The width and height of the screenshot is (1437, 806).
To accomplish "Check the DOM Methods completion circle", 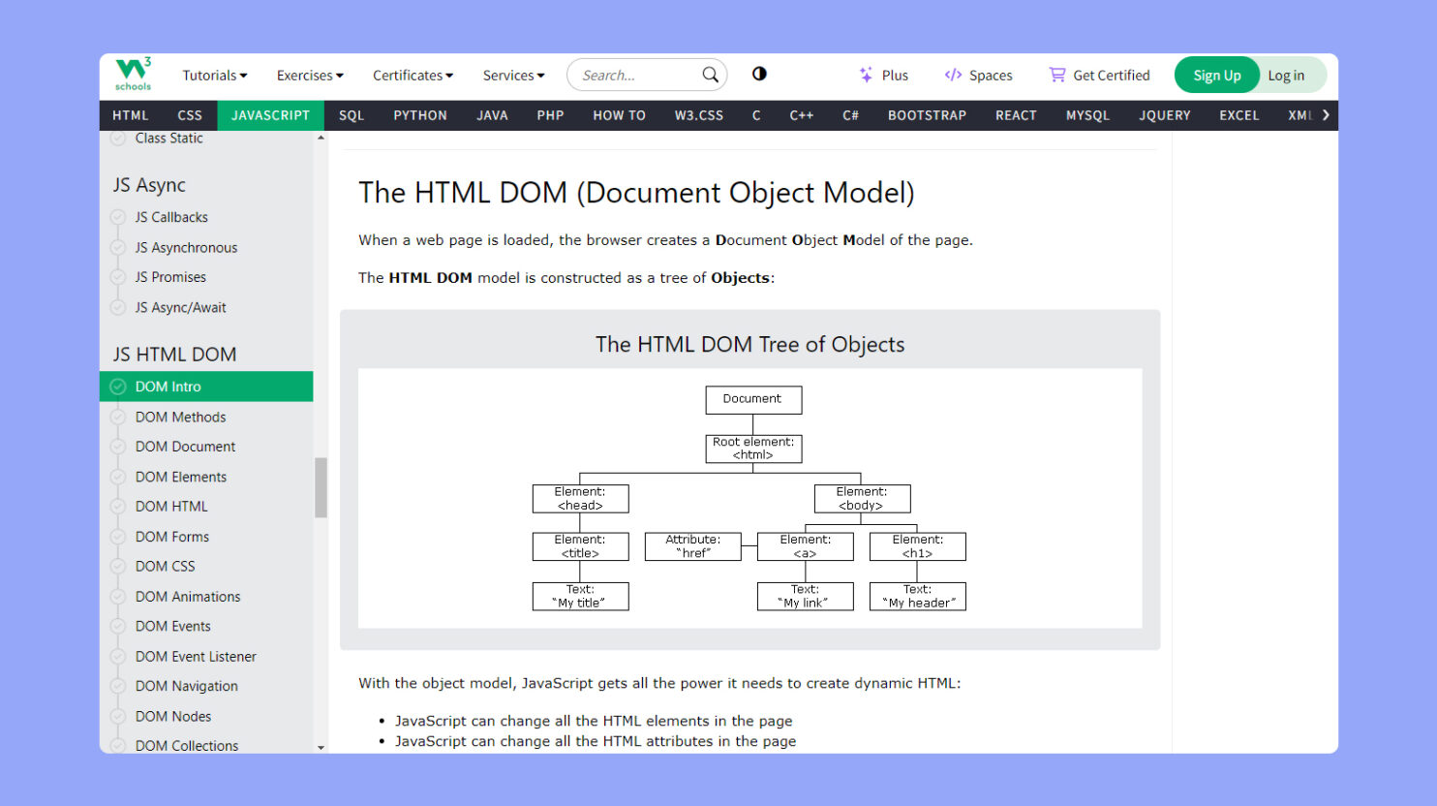I will click(x=118, y=417).
